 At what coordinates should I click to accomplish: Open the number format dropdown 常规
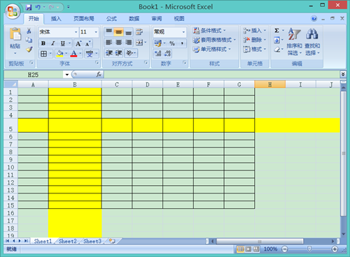click(x=183, y=32)
